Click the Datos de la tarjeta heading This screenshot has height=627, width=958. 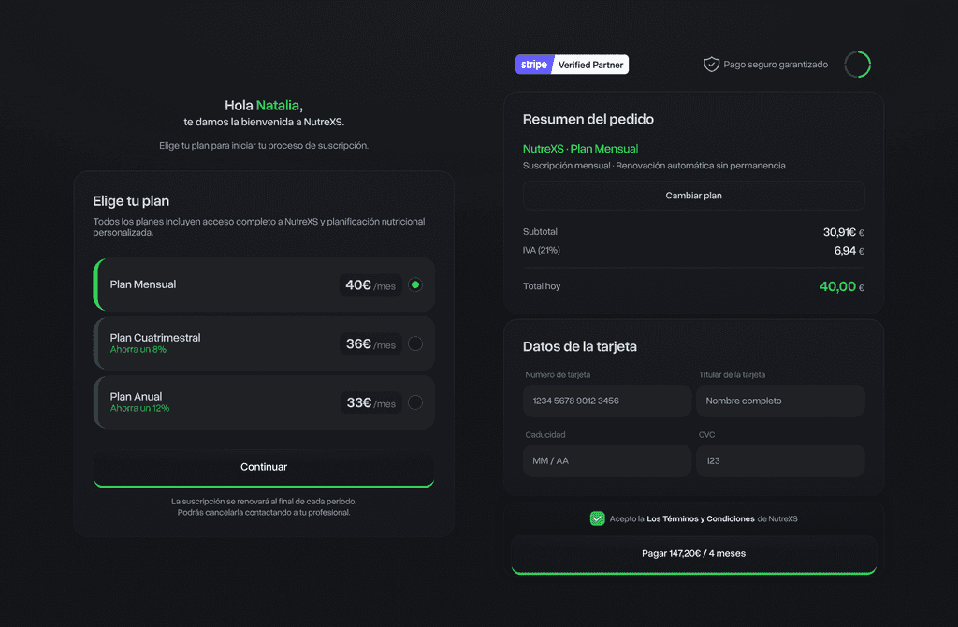(x=580, y=346)
